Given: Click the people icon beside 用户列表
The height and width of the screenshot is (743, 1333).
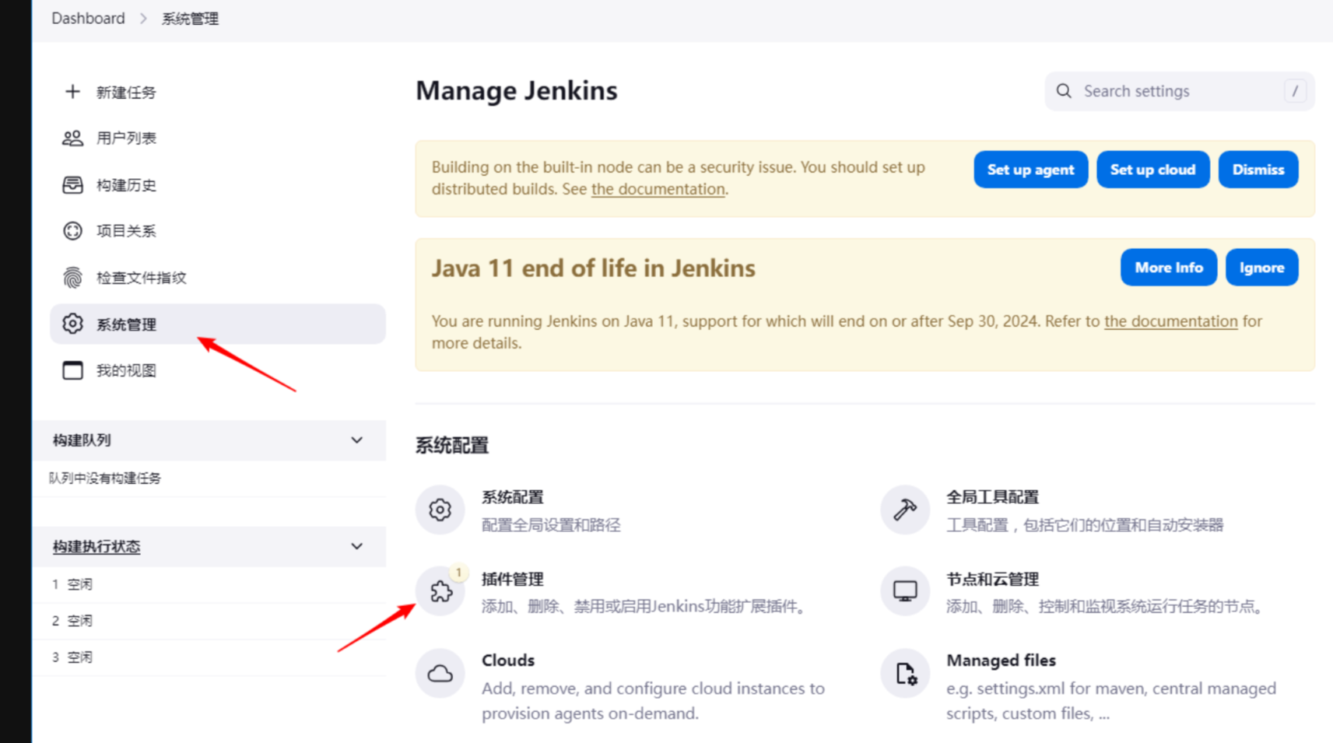Looking at the screenshot, I should pyautogui.click(x=72, y=138).
